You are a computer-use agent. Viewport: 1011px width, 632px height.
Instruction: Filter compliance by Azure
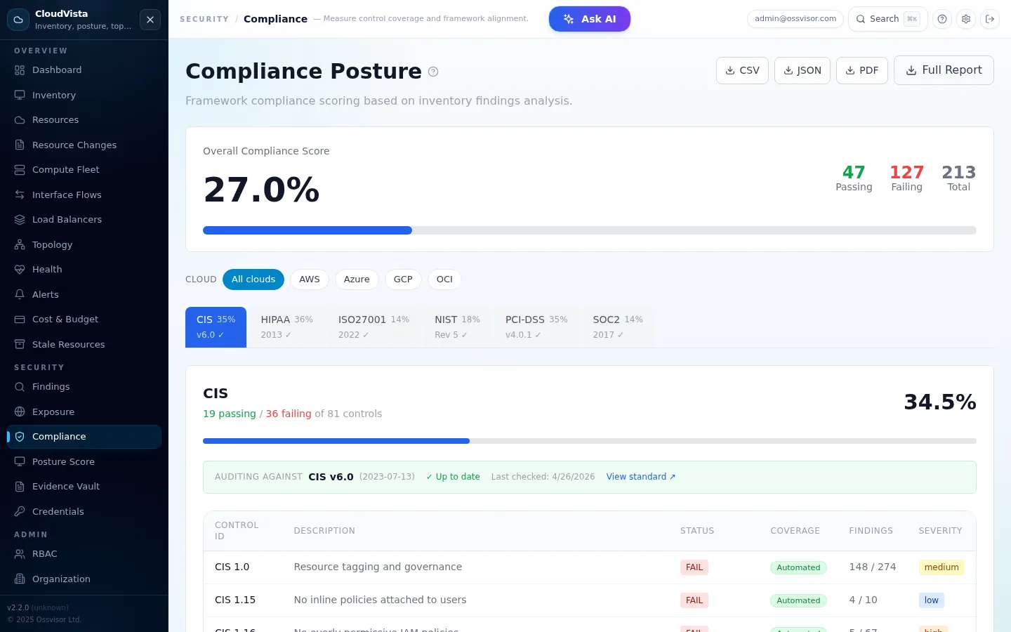click(357, 279)
